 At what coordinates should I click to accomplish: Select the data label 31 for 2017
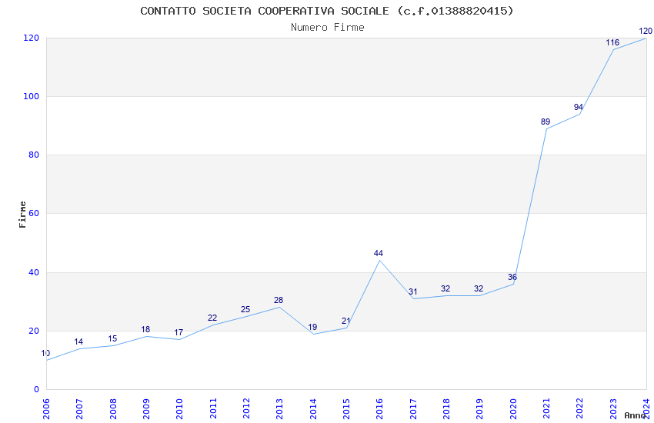[x=413, y=291]
